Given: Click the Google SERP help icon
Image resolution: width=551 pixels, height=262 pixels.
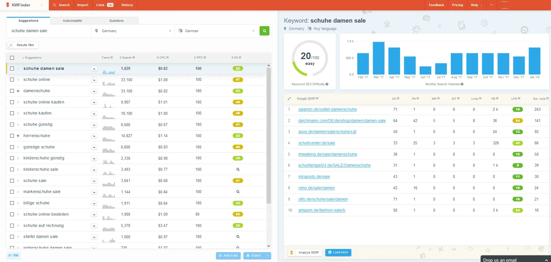Looking at the screenshot, I should click(x=317, y=99).
